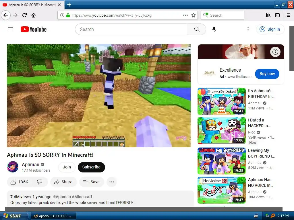The height and width of the screenshot is (220, 294).
Task: Click the #Minecraft hashtag link
Action: [82, 197]
